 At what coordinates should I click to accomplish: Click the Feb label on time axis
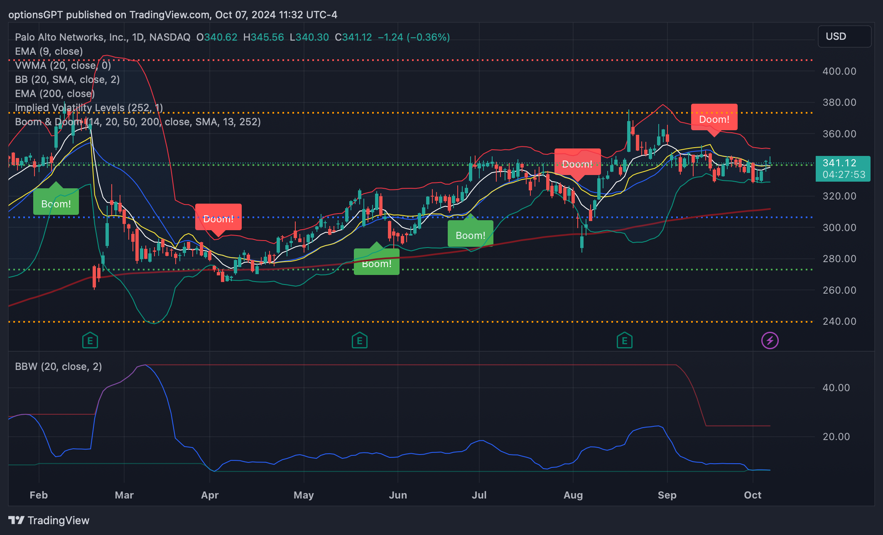click(x=39, y=495)
